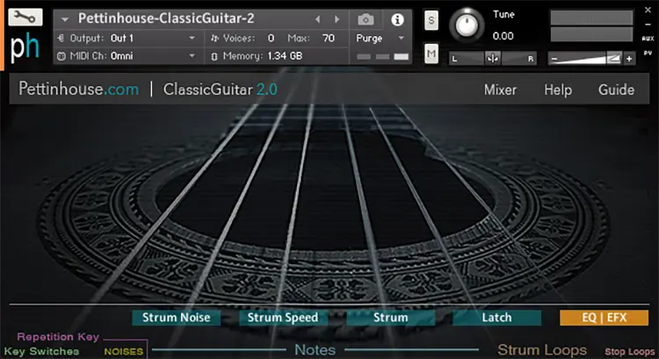Click the camera snapshot icon

366,19
